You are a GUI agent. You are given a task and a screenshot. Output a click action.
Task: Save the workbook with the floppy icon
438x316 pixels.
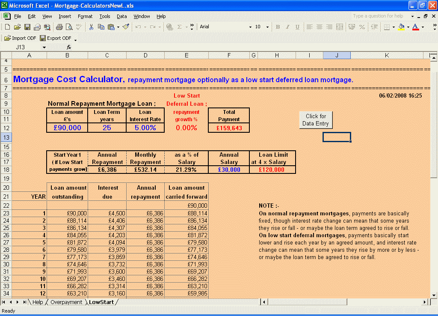(x=27, y=27)
